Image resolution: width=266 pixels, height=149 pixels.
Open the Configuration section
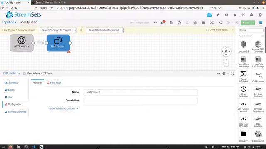pyautogui.click(x=14, y=104)
